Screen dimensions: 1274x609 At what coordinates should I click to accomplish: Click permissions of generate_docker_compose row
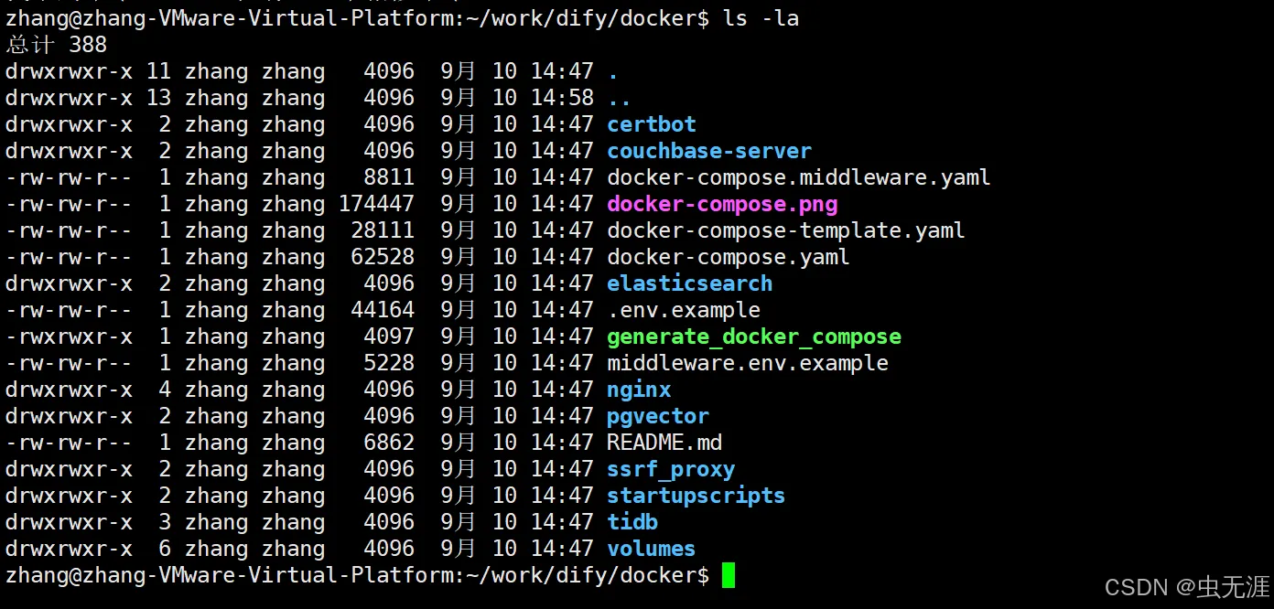(x=69, y=337)
